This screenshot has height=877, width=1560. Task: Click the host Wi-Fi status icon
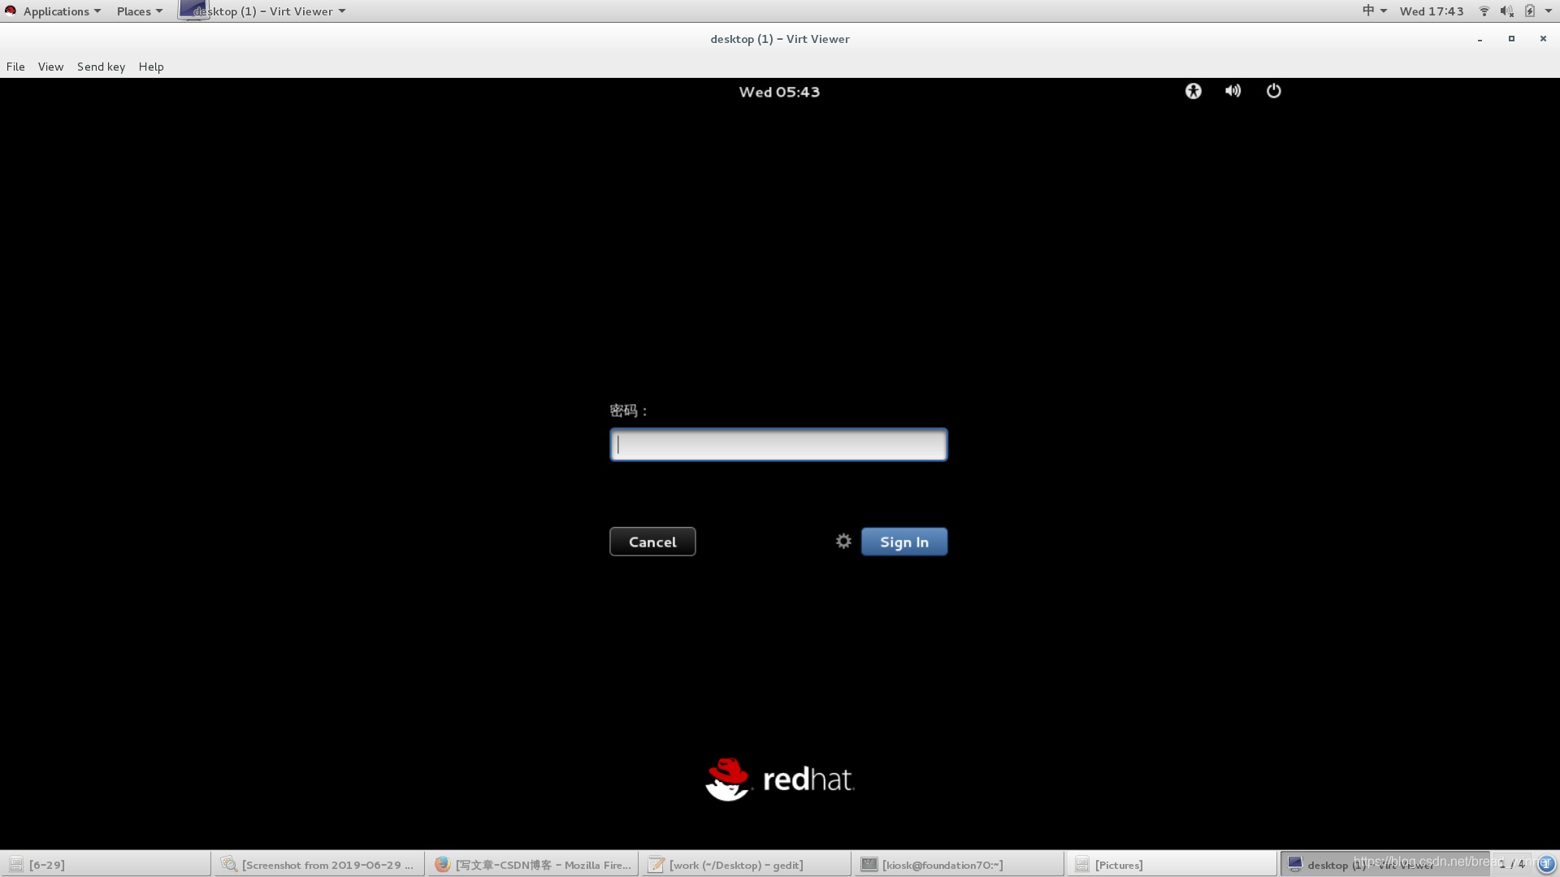coord(1484,11)
